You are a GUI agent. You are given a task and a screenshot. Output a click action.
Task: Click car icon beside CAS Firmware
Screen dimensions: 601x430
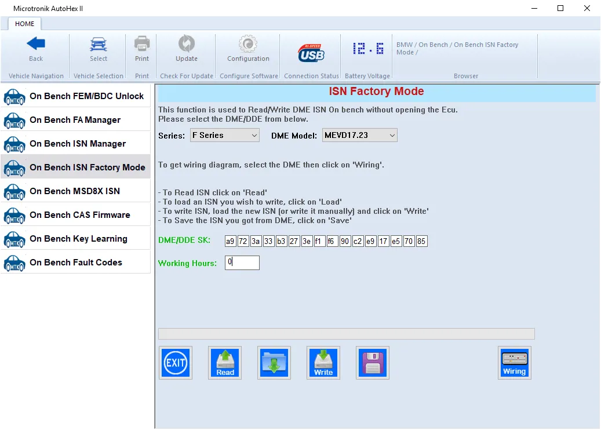[x=14, y=216]
